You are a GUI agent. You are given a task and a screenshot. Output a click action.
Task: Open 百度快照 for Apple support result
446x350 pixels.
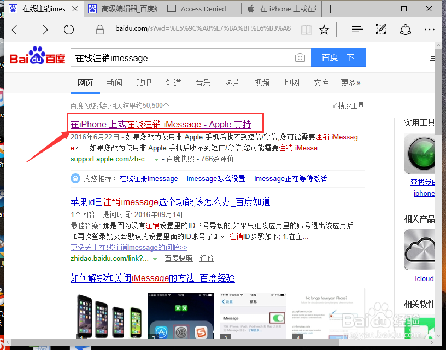180,159
